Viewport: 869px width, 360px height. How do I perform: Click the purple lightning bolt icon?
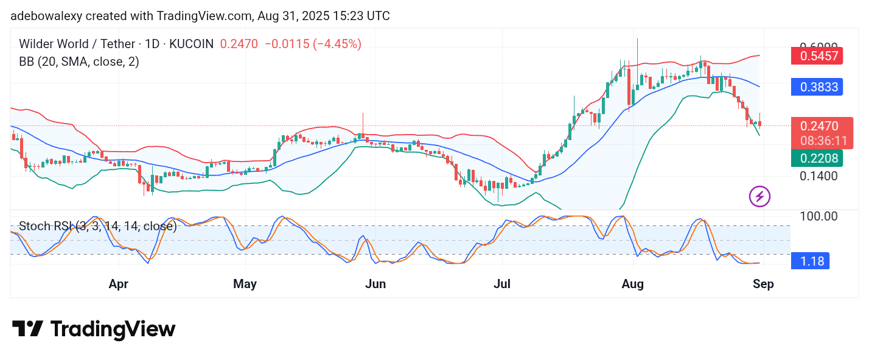(759, 196)
